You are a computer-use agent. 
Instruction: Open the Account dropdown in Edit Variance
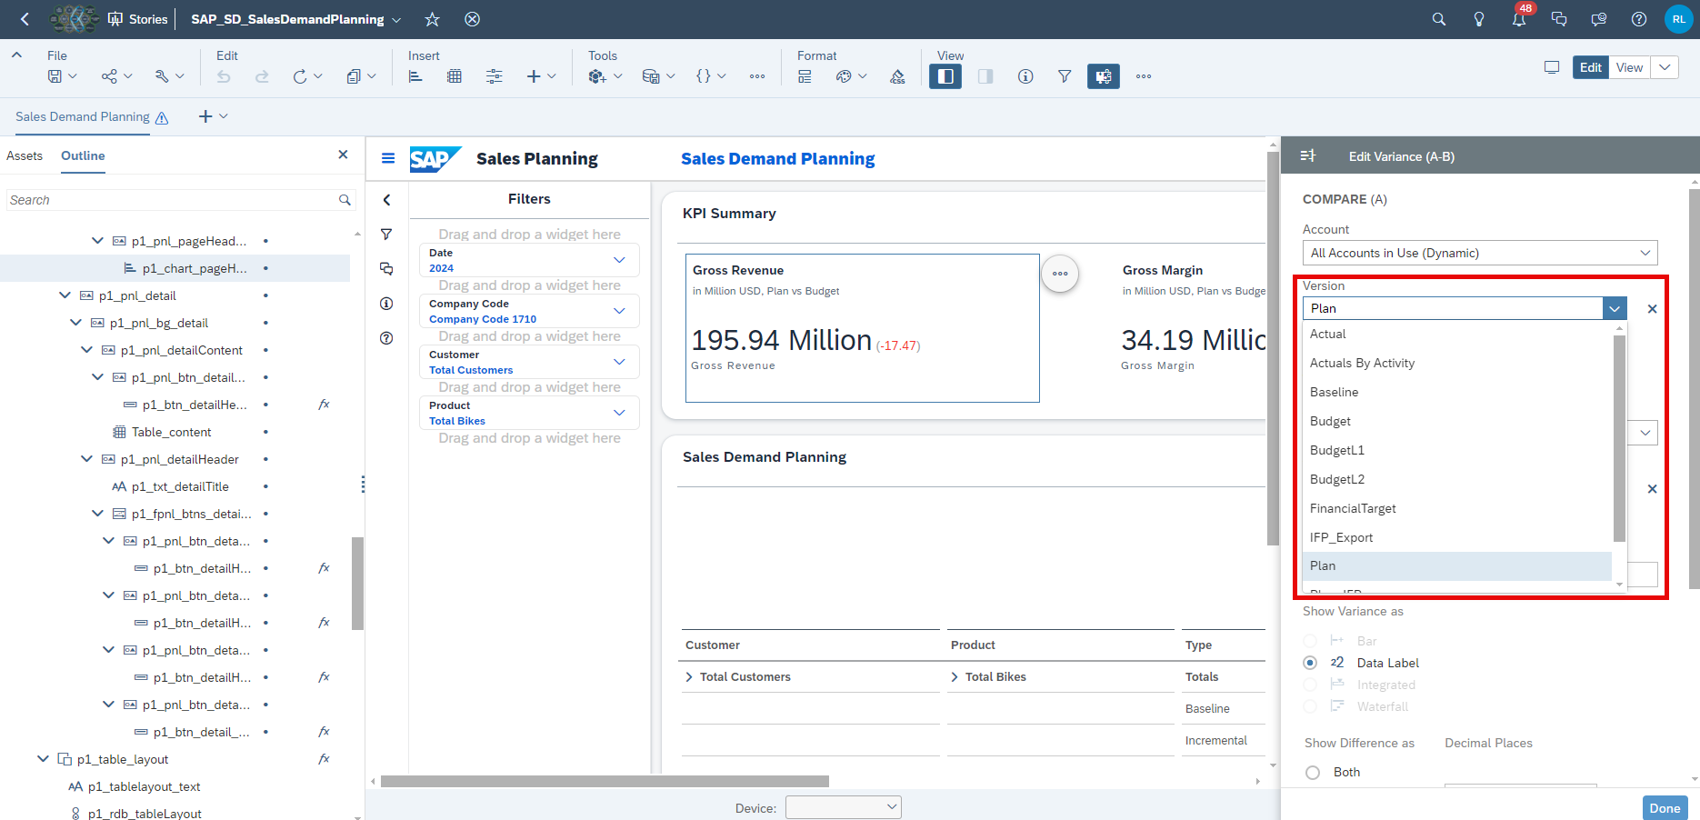coord(1480,253)
